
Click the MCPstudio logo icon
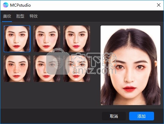[6, 5]
